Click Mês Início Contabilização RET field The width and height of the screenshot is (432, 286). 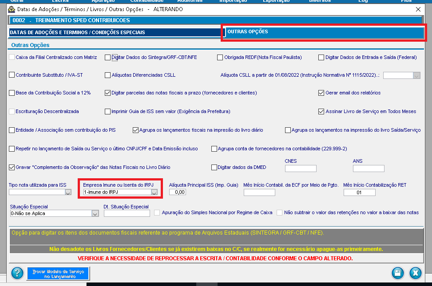click(x=359, y=192)
